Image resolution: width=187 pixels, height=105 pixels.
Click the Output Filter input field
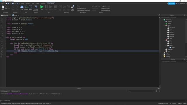(141, 91)
